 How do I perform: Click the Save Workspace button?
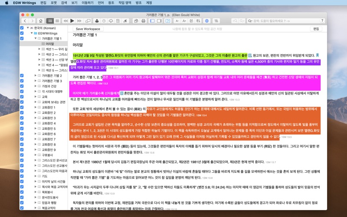[88, 29]
